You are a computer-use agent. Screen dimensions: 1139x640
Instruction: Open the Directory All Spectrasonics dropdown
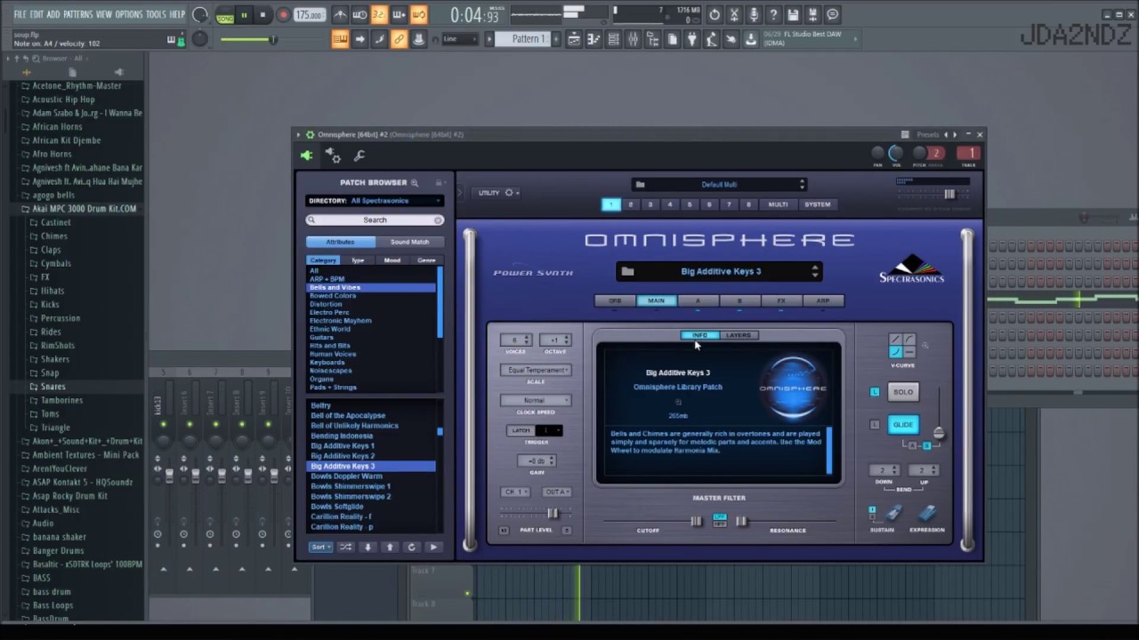pos(375,201)
